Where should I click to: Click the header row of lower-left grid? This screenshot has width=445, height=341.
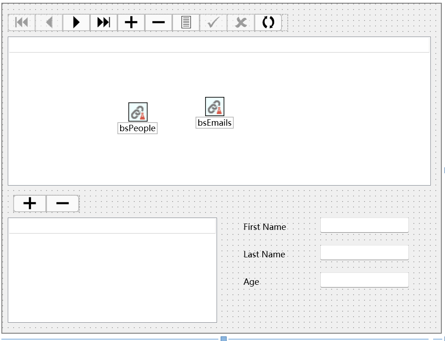pyautogui.click(x=112, y=226)
